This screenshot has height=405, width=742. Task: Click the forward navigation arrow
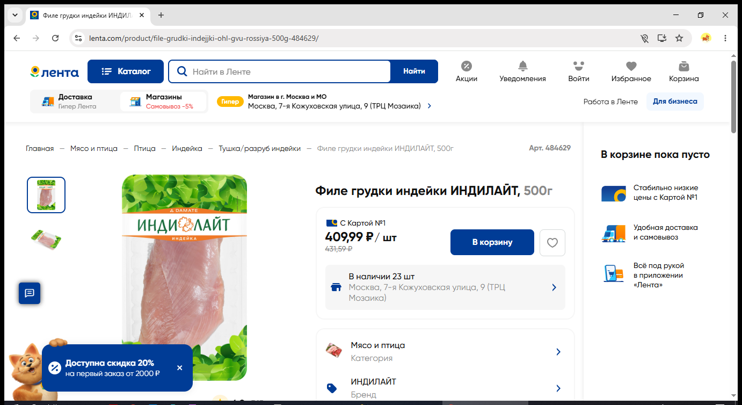coord(36,38)
